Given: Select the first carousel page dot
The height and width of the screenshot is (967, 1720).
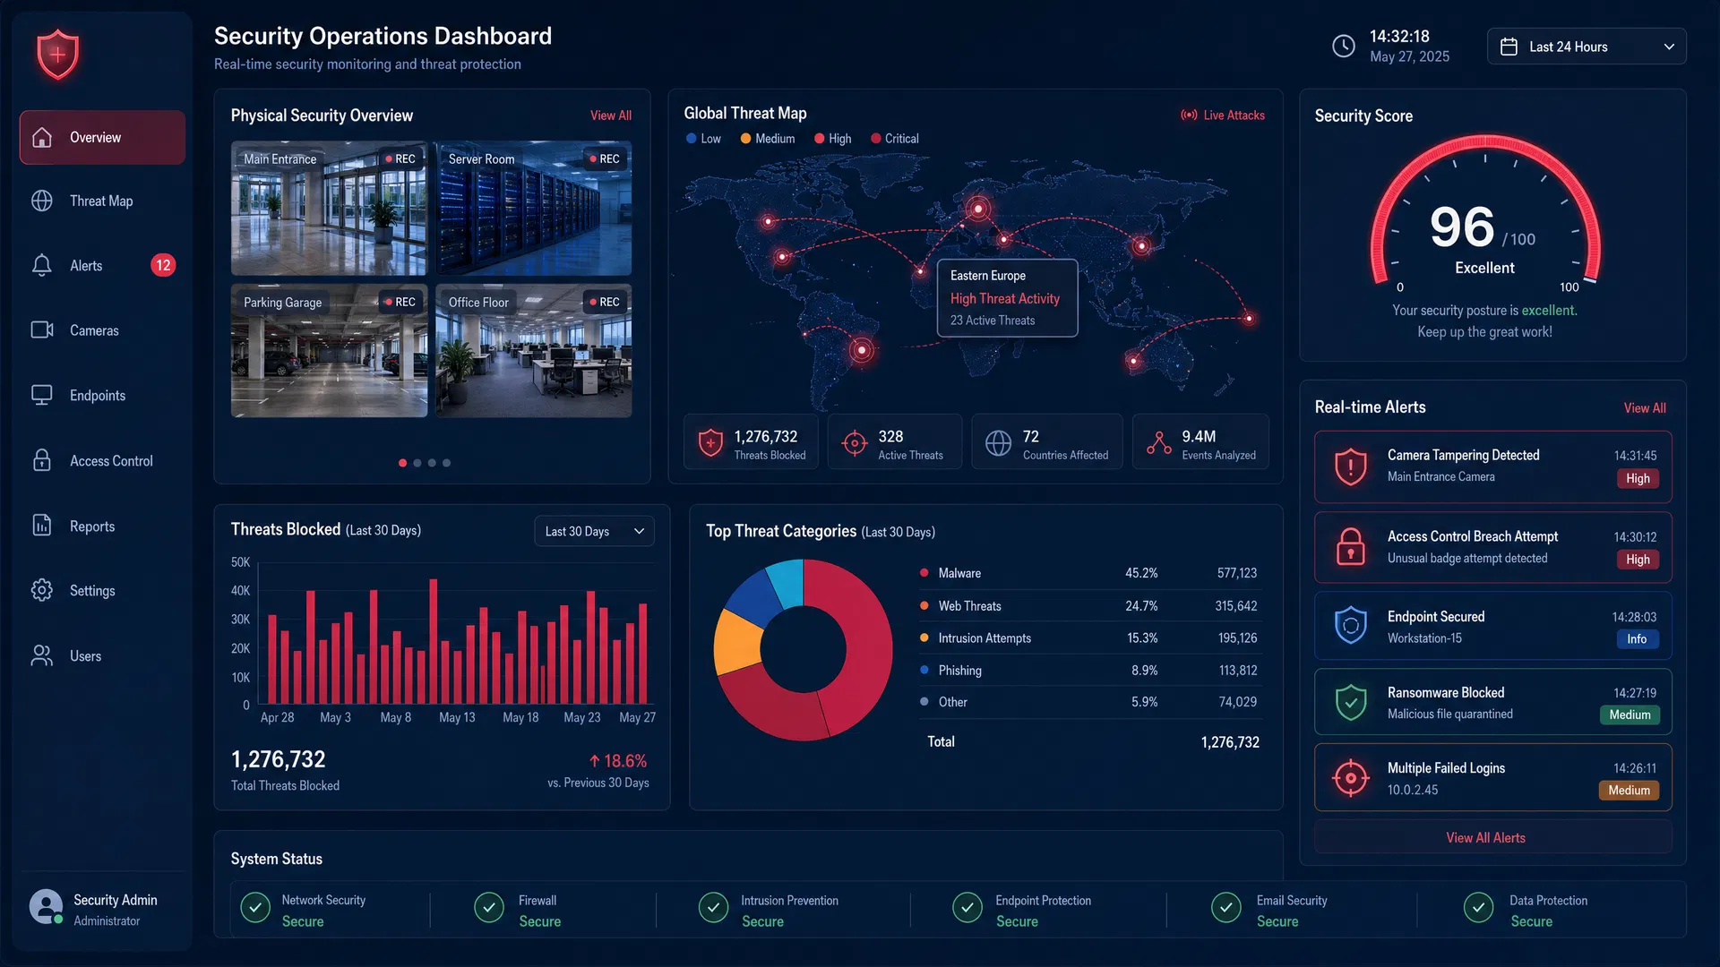Looking at the screenshot, I should (x=402, y=463).
